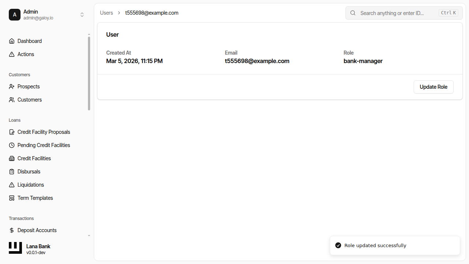469x264 pixels.
Task: Click the Actions warning triangle icon
Action: click(x=12, y=54)
